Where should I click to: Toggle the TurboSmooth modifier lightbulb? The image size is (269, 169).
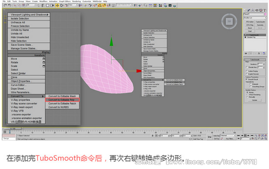click(246, 35)
